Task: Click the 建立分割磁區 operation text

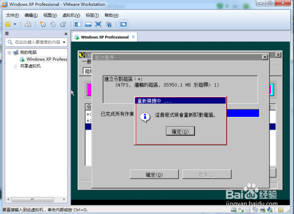Action: [123, 79]
